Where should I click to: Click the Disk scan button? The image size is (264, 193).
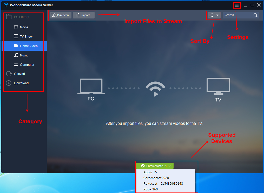61,15
